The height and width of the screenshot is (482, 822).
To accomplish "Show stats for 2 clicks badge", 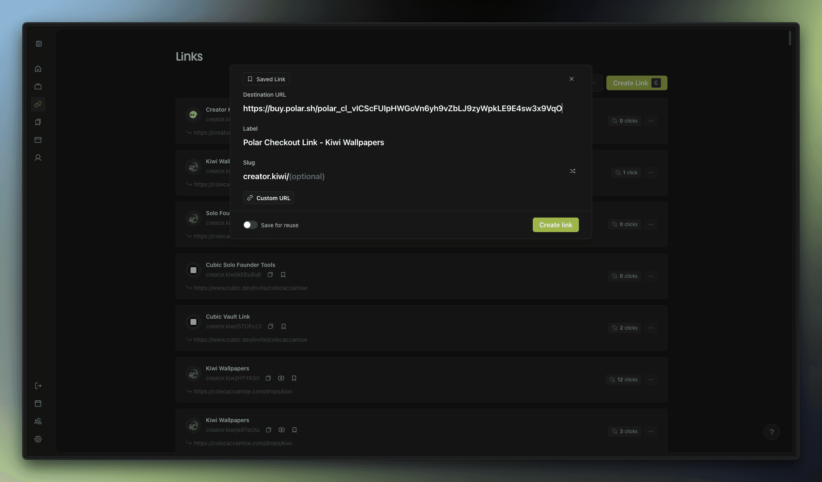I will click(625, 328).
